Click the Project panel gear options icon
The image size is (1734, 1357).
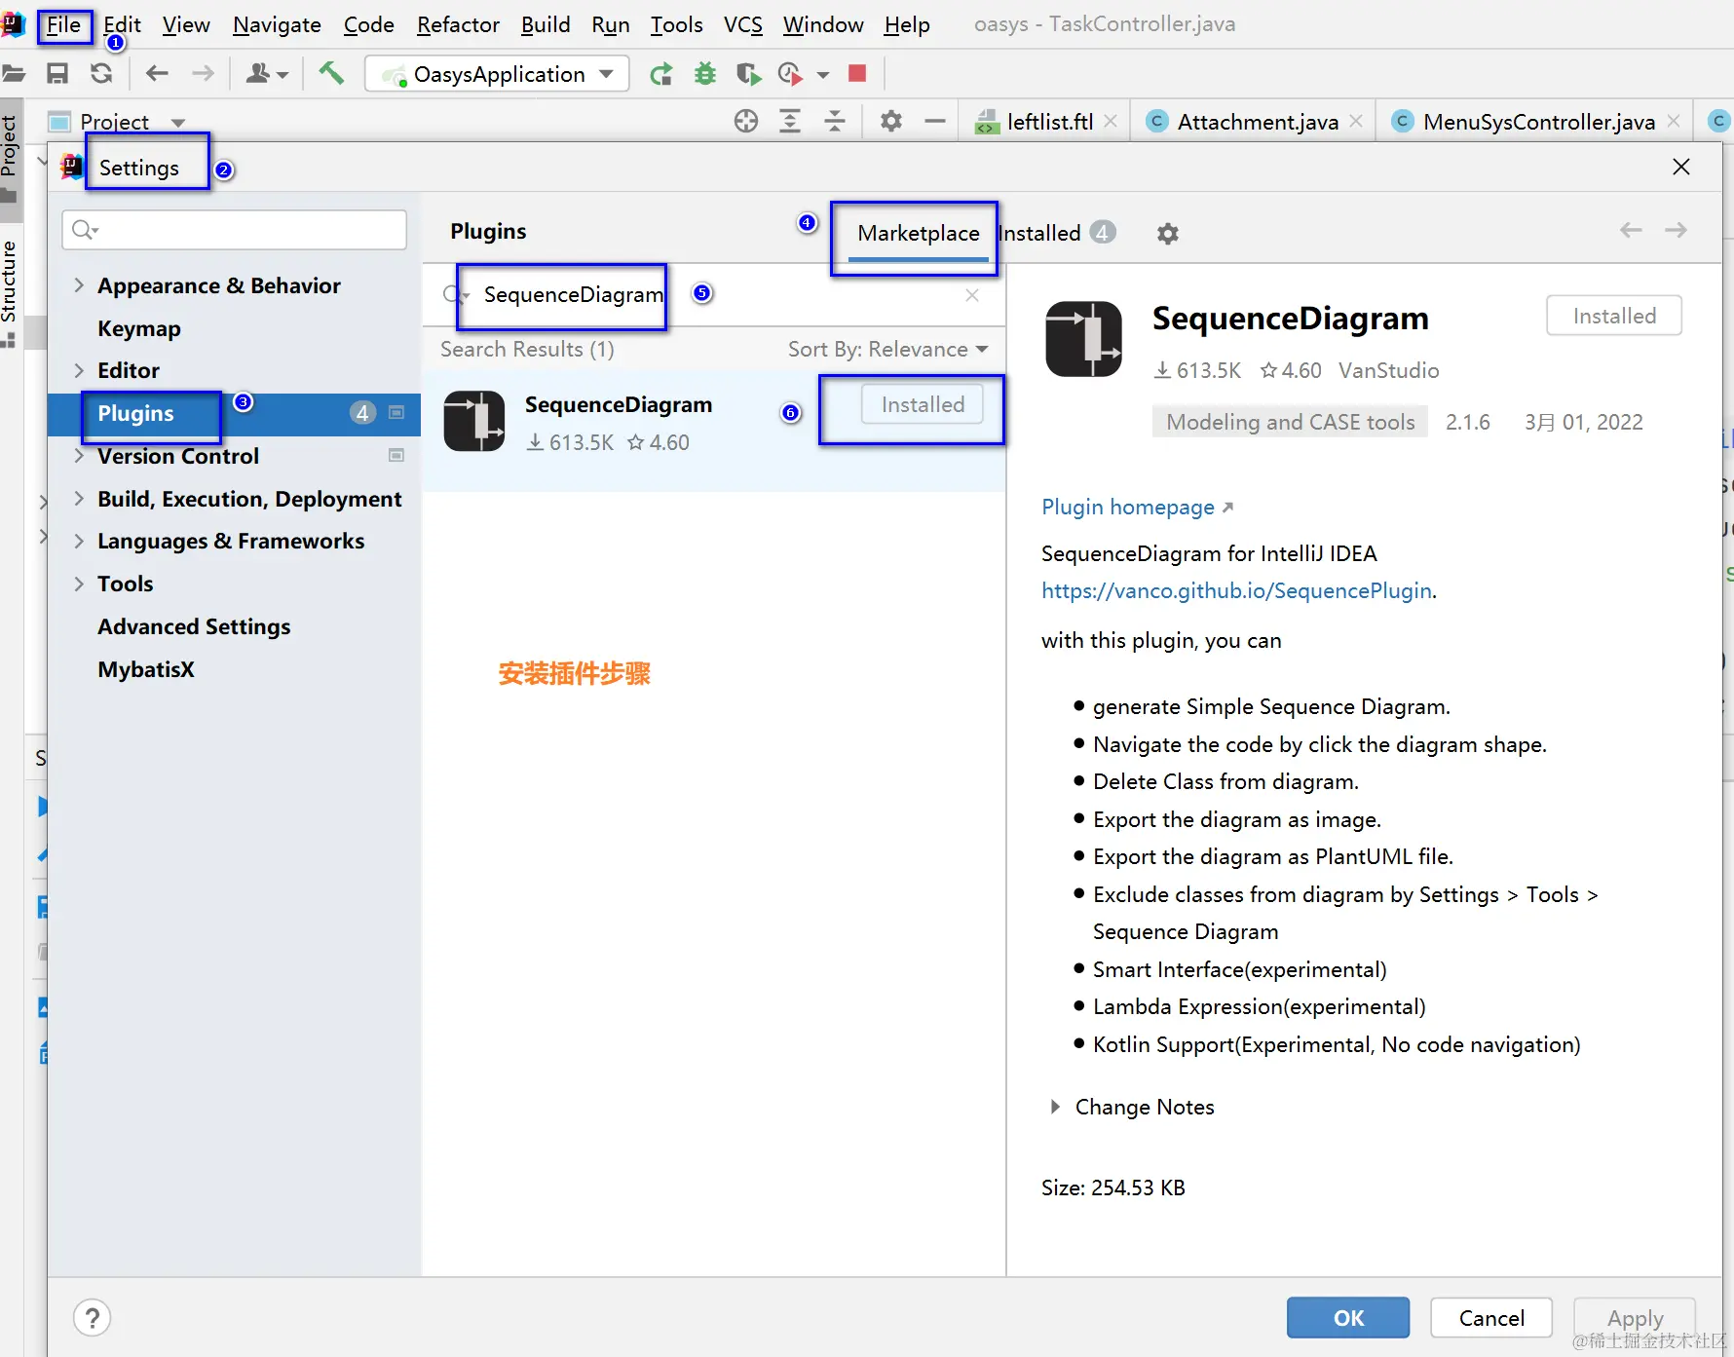coord(891,121)
